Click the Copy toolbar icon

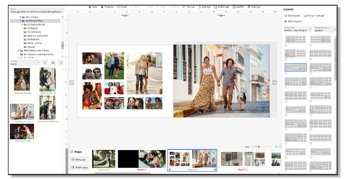[161, 7]
